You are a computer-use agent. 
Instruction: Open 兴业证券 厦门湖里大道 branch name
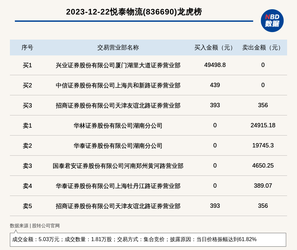click(x=118, y=65)
